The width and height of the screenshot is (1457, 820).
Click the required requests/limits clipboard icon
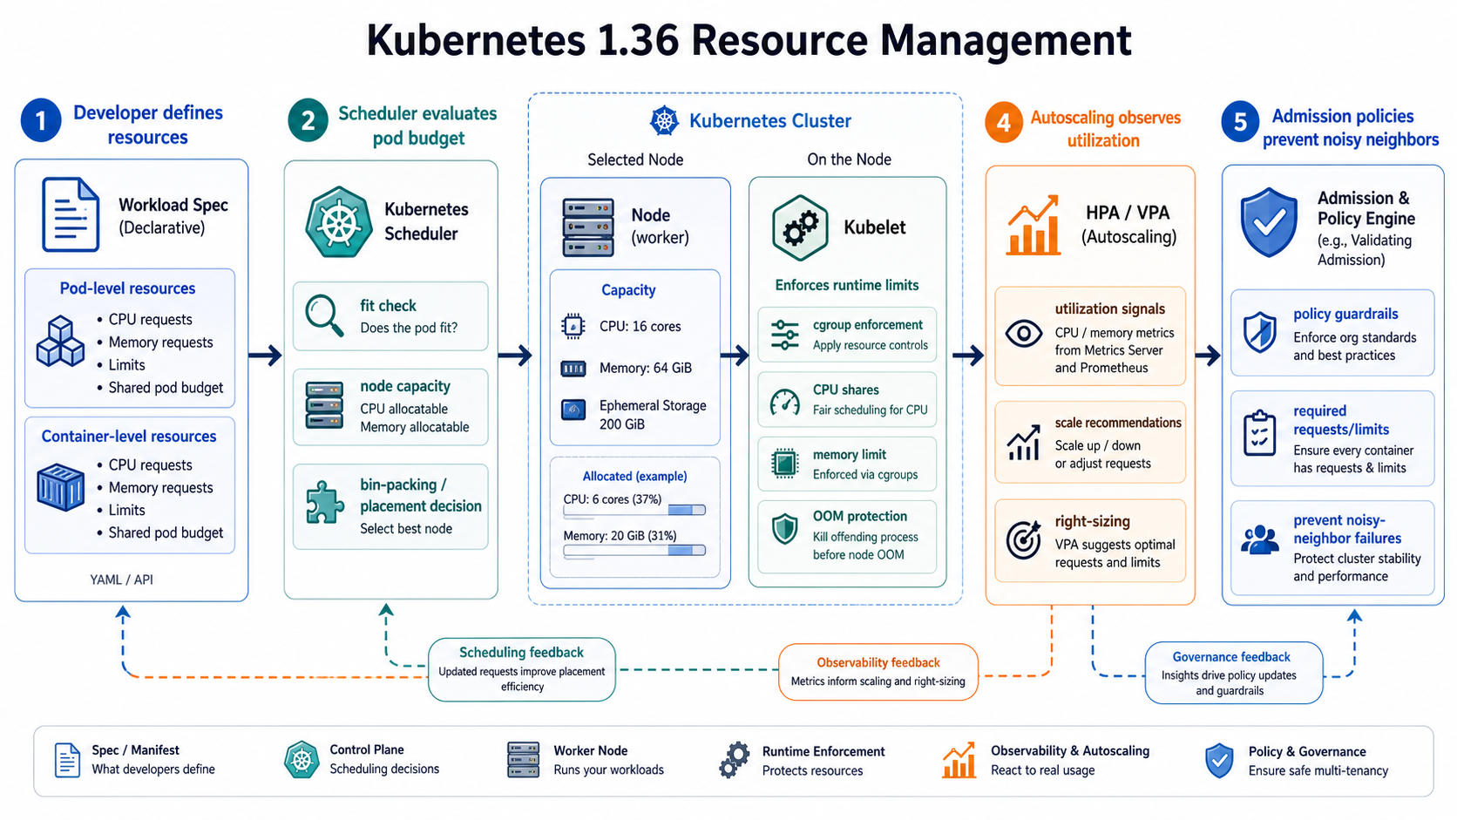(x=1260, y=433)
